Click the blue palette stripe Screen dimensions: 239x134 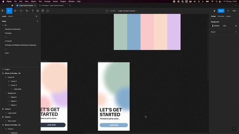[x=134, y=32]
